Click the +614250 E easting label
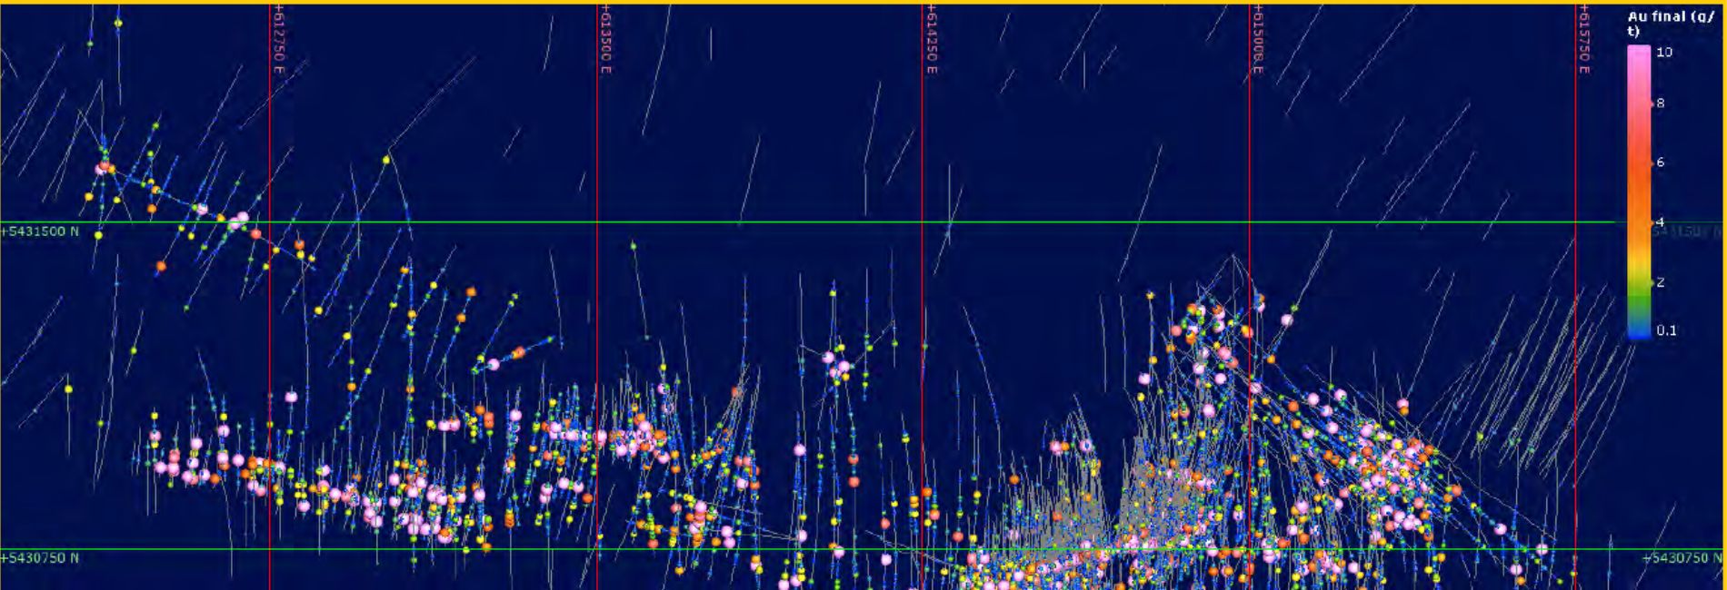 932,38
